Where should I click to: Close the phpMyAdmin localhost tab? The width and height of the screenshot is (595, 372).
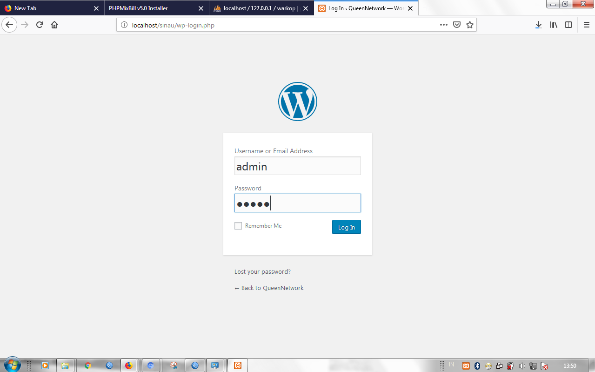point(306,8)
